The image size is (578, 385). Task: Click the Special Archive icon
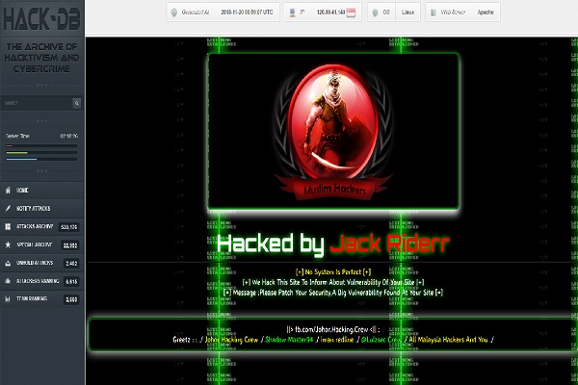pyautogui.click(x=8, y=244)
